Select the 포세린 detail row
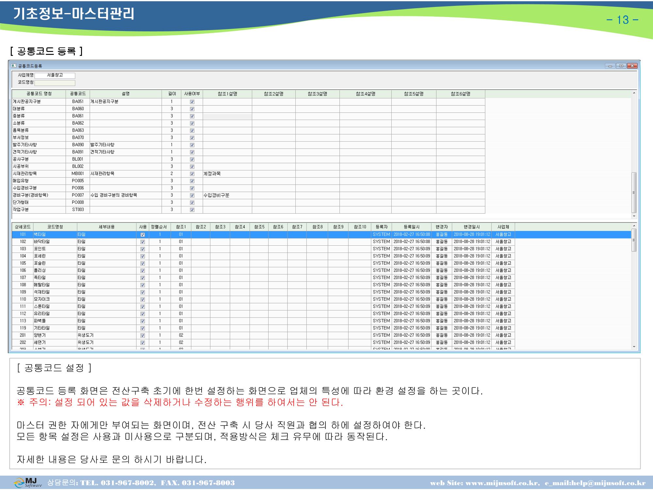 click(x=263, y=256)
